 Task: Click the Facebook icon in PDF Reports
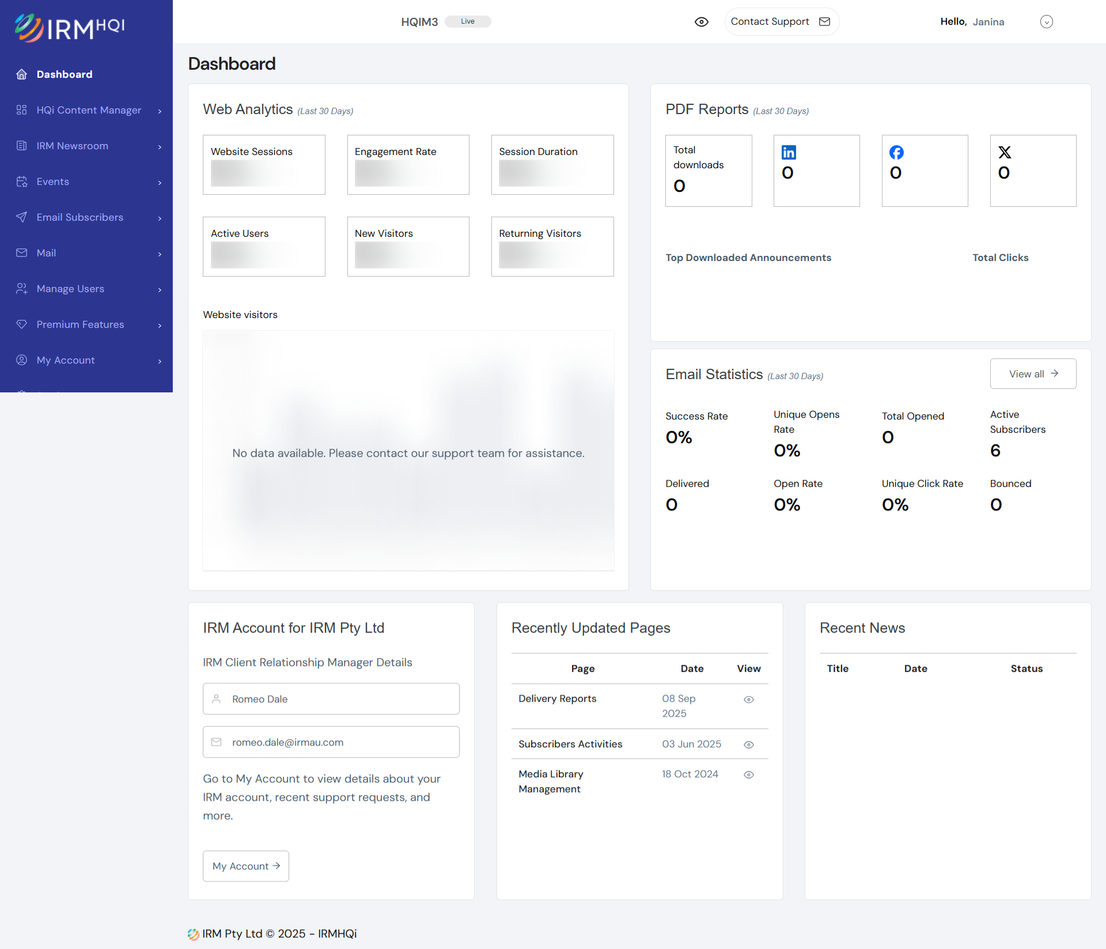[x=896, y=152]
